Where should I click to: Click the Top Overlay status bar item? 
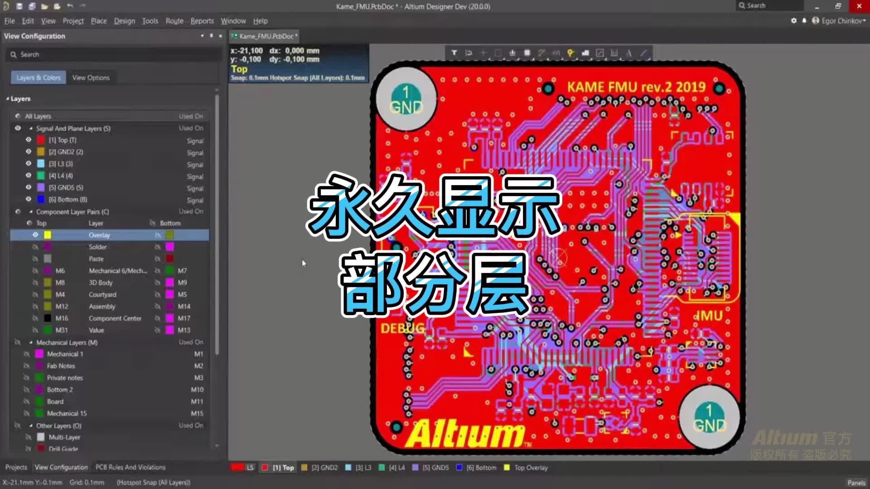(525, 468)
